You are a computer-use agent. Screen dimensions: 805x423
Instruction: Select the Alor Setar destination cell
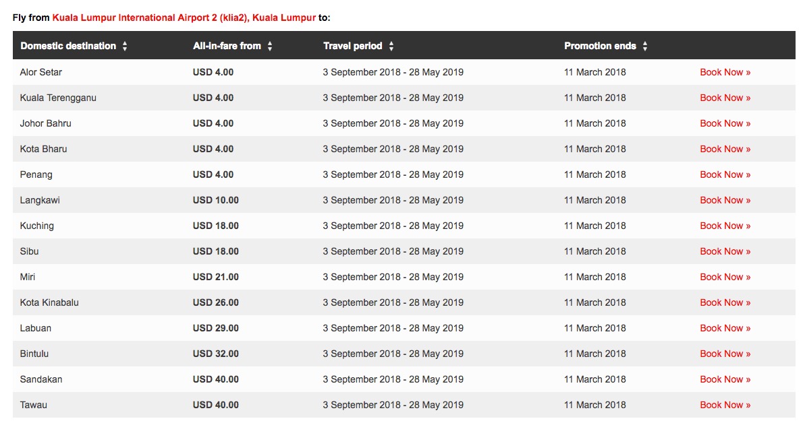point(41,72)
